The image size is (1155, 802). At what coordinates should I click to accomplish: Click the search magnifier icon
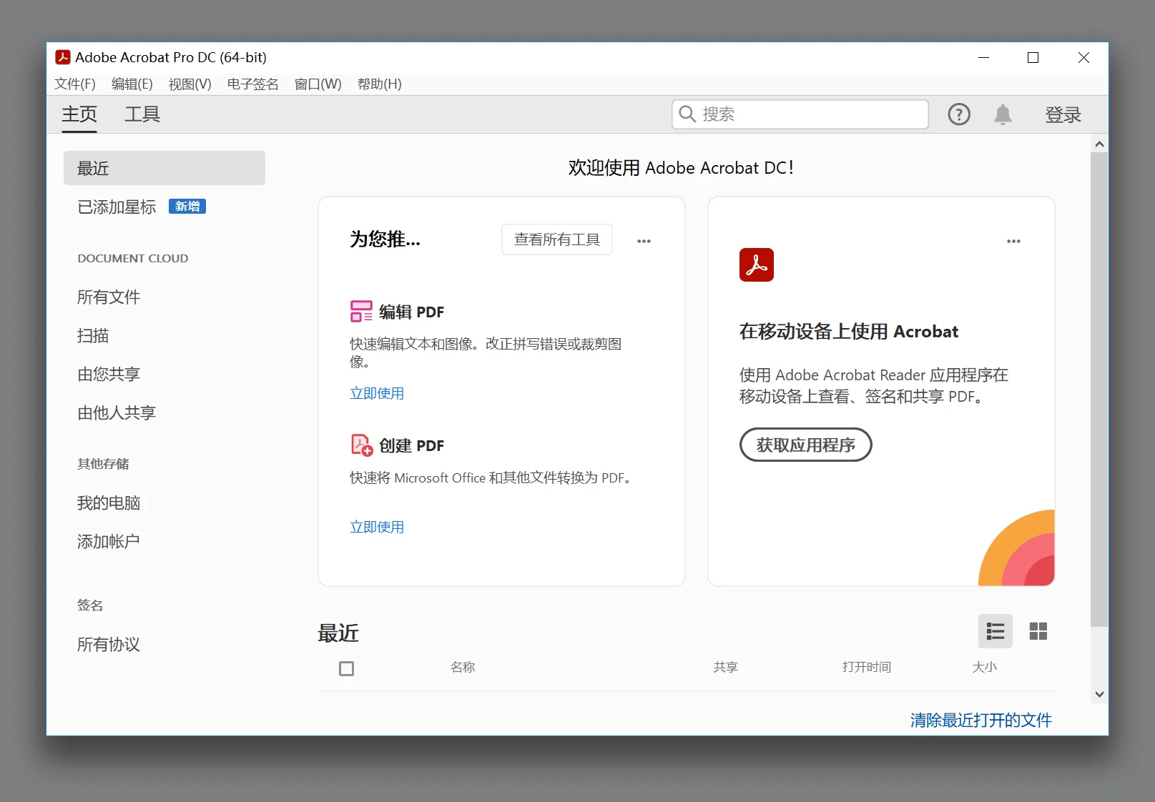click(x=687, y=114)
